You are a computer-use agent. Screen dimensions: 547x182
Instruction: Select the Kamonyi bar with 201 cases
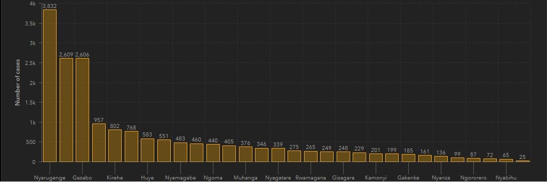376,157
